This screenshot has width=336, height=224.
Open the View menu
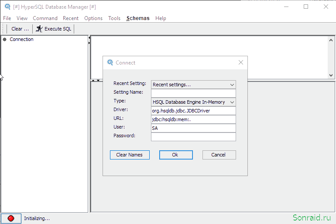tap(22, 18)
